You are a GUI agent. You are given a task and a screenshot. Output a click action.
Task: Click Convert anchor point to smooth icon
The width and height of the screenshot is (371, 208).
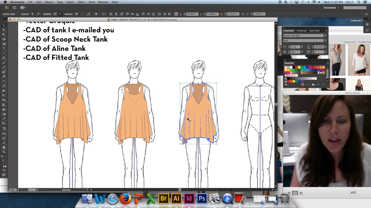[x=39, y=14]
